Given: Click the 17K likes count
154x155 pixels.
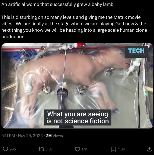Looking at the screenshot, I should click(84, 149).
